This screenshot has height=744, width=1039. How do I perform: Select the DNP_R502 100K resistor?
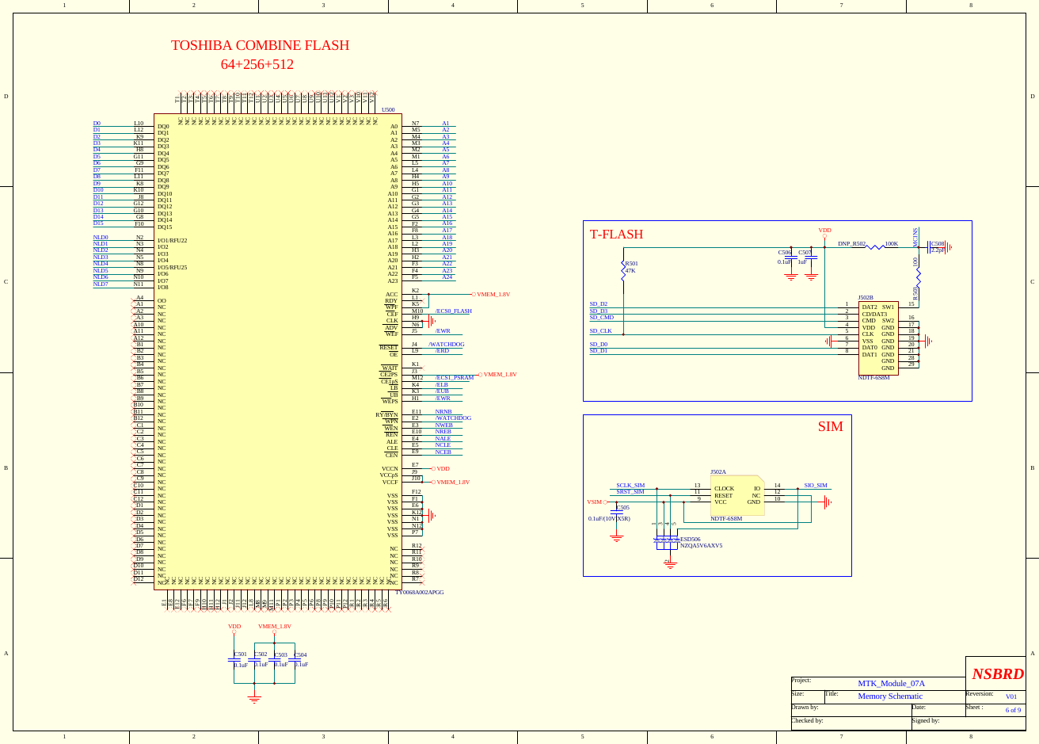875,246
